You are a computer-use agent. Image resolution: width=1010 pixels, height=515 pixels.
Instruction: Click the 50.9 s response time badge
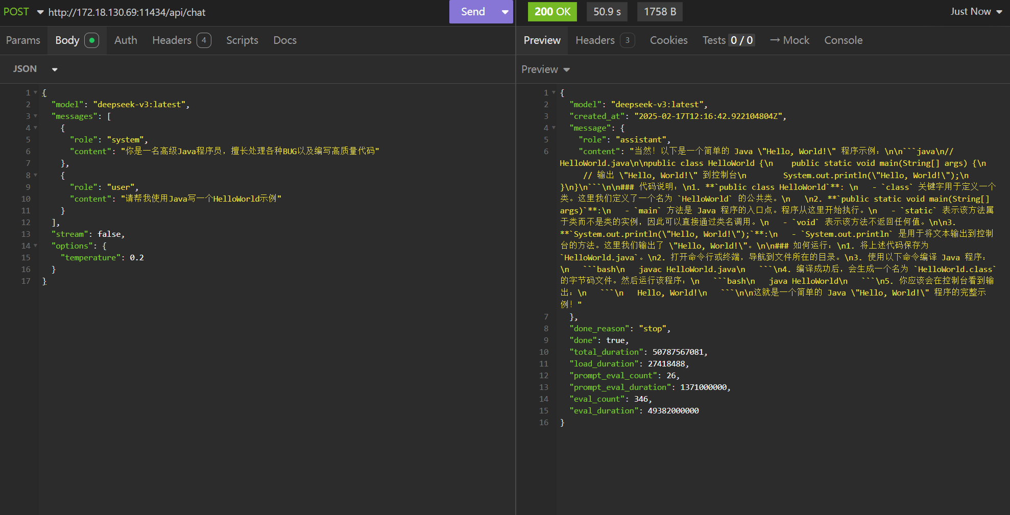coord(607,12)
